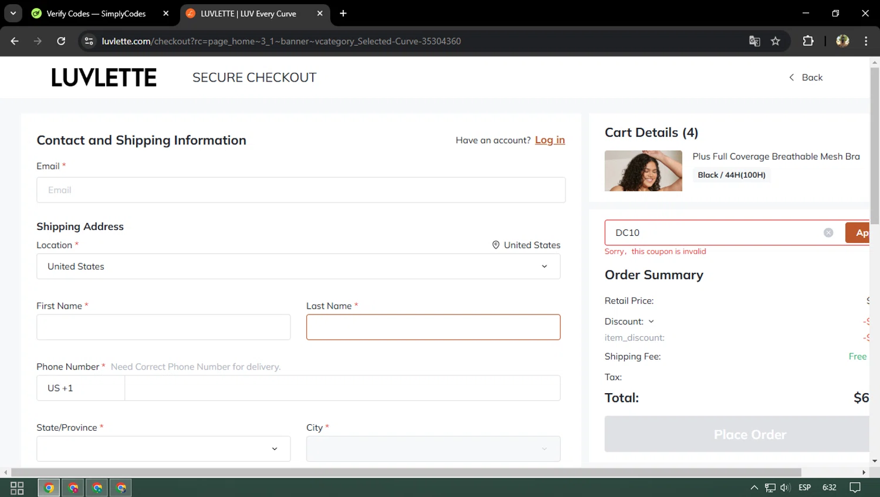Open the network status tray icon
The height and width of the screenshot is (497, 880).
point(770,488)
